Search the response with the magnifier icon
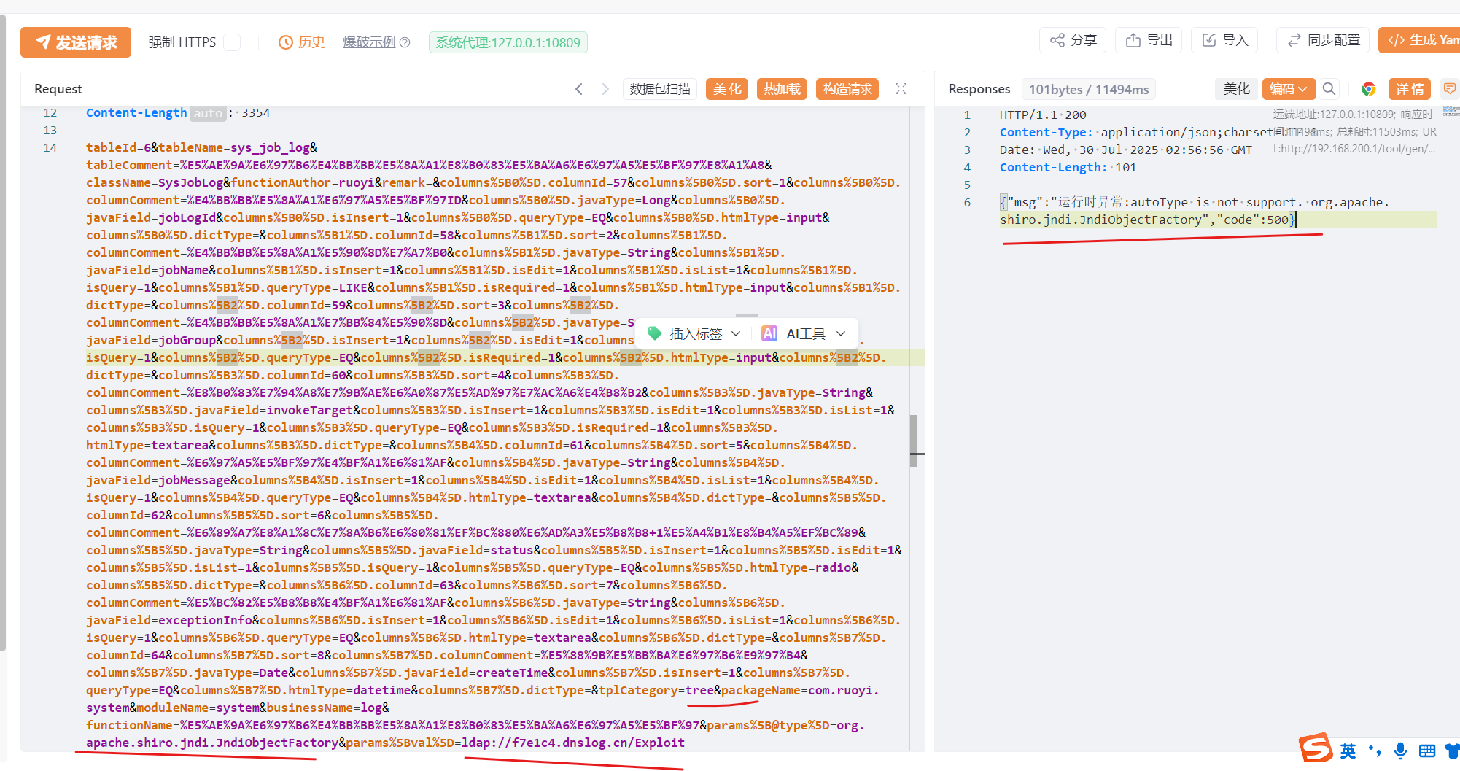Image resolution: width=1460 pixels, height=771 pixels. tap(1329, 89)
